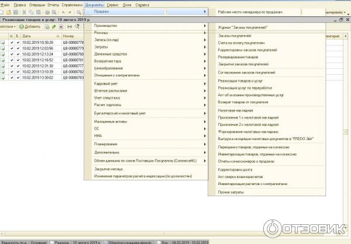The height and width of the screenshot is (244, 351).
Task: Click the redo arrow toolbar icon
Action: [70, 12]
